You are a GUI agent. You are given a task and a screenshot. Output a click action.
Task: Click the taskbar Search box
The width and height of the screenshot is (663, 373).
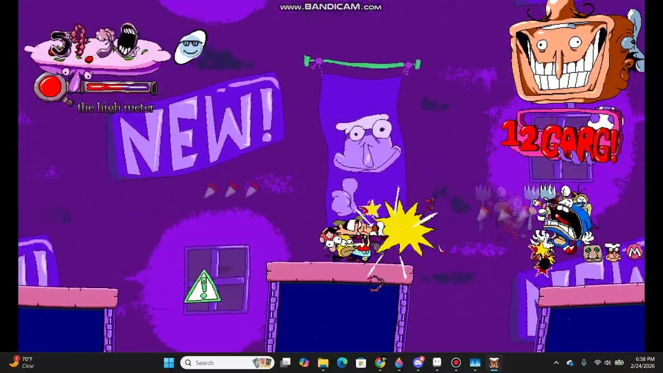227,363
